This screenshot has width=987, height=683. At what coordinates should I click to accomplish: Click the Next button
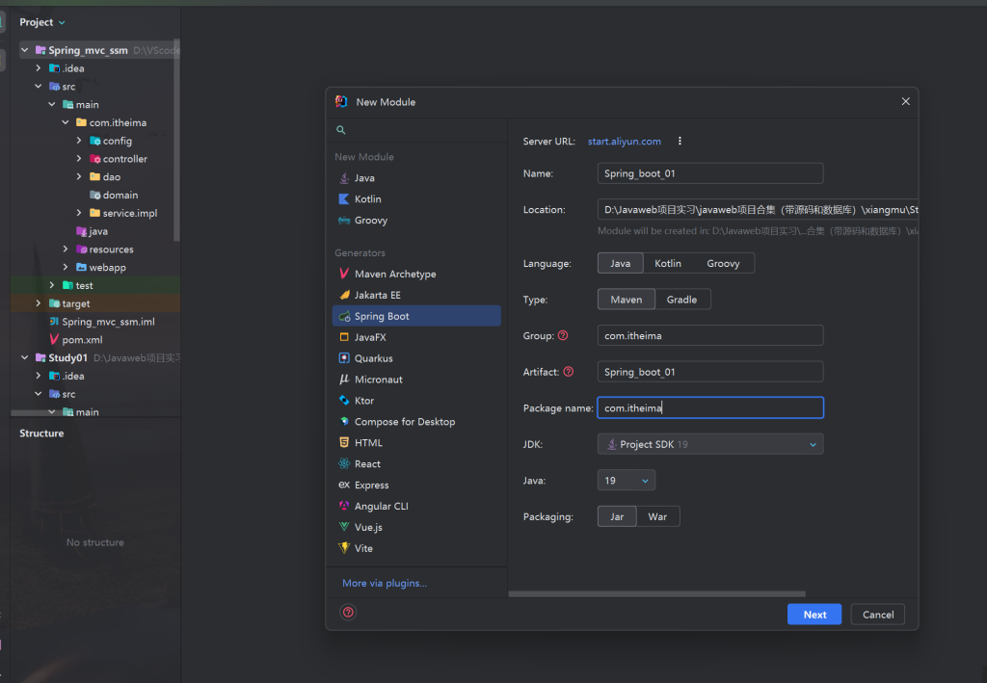click(814, 615)
